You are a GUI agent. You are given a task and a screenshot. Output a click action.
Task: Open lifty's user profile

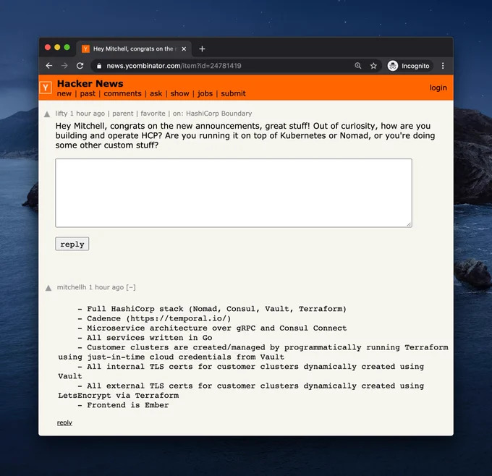point(61,114)
